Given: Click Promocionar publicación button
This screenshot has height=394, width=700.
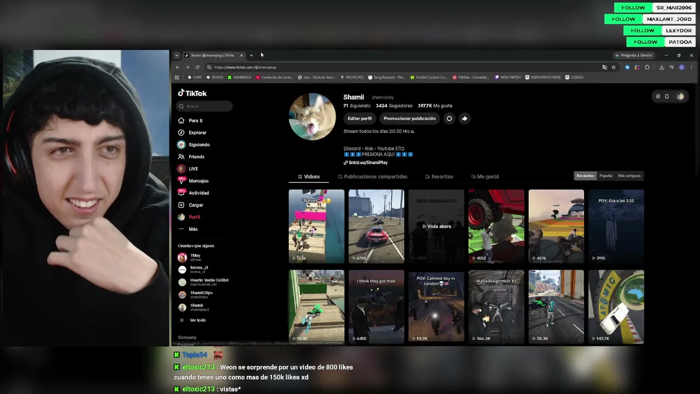Looking at the screenshot, I should coord(410,118).
